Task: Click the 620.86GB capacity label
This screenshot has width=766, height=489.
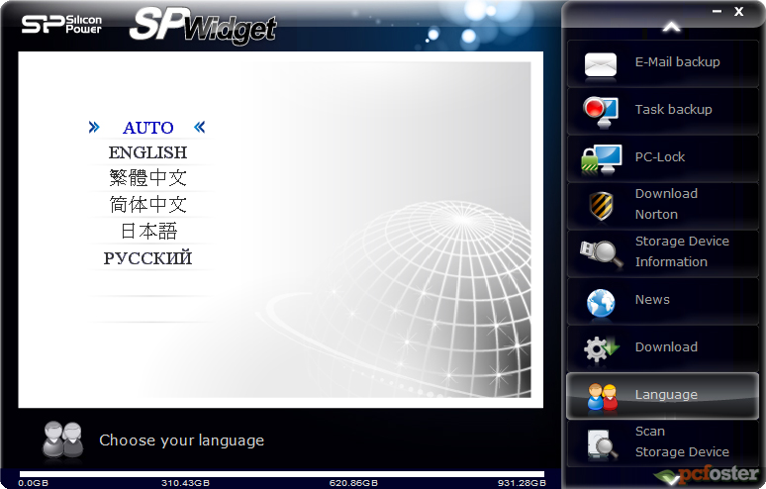Action: point(353,483)
